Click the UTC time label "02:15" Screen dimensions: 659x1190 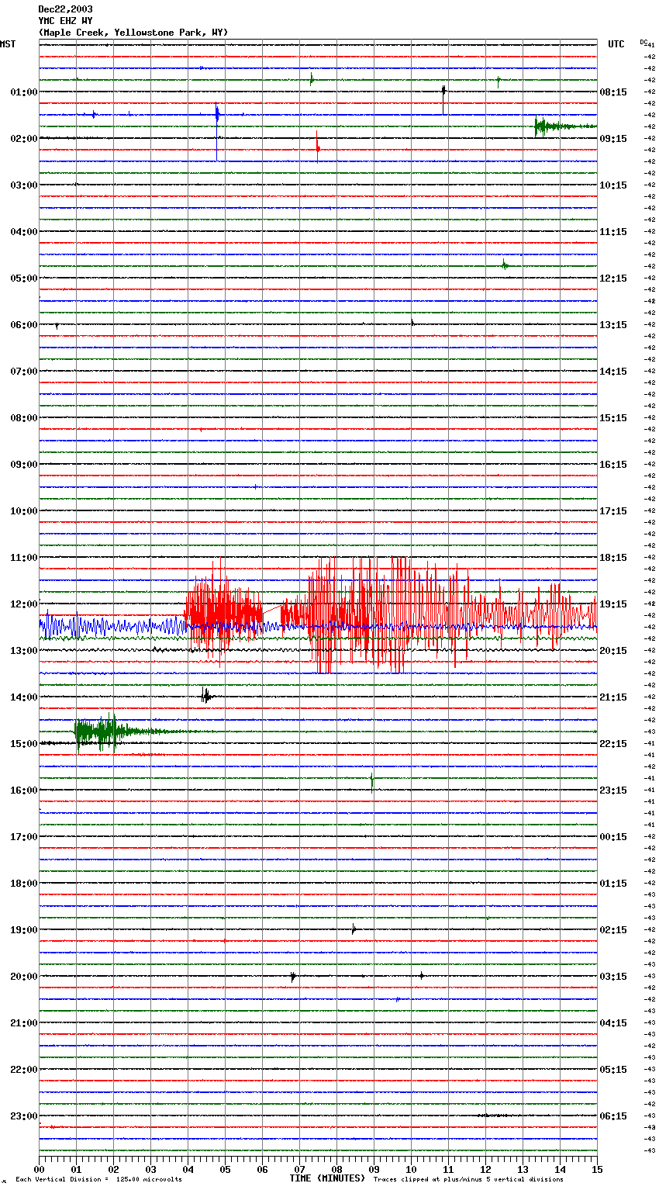pyautogui.click(x=613, y=930)
